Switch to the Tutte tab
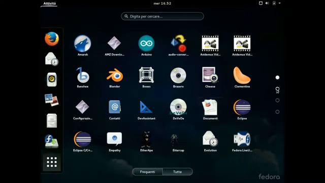This screenshot has height=183, width=325. click(x=177, y=172)
